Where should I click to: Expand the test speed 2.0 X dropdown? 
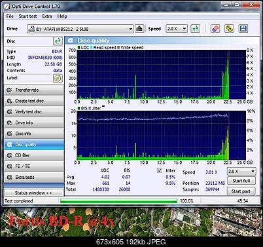[x=241, y=172]
